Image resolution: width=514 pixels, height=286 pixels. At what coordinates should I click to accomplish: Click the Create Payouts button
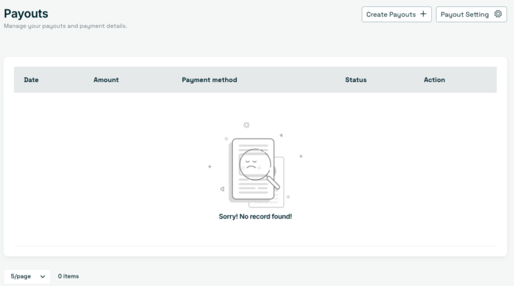(397, 15)
